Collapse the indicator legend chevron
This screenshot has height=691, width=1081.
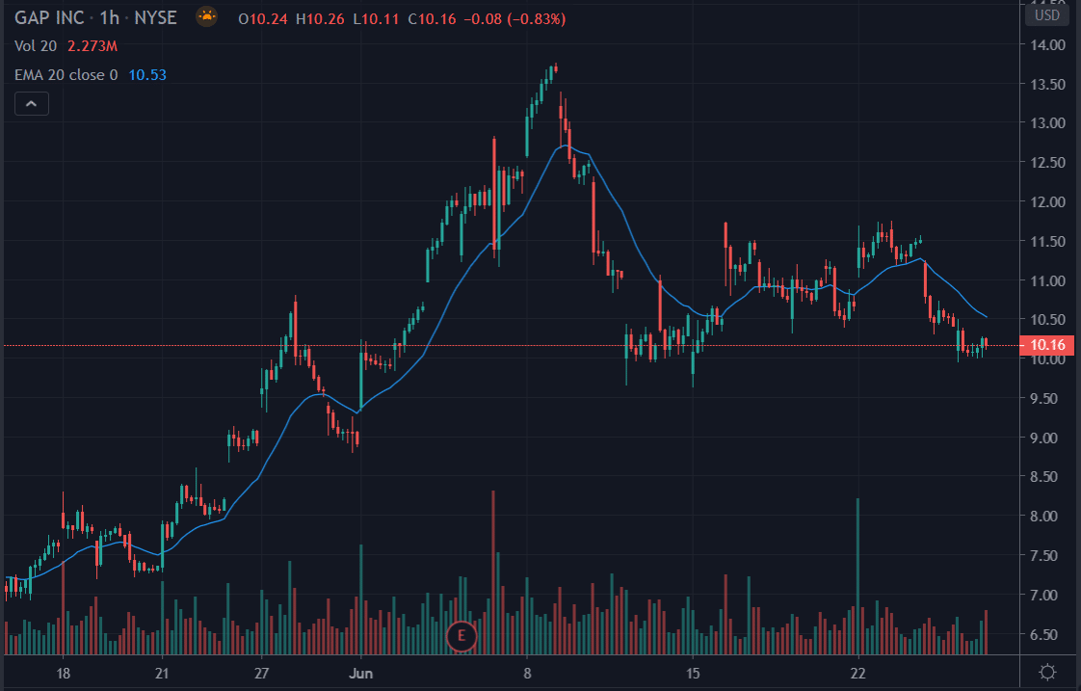coord(32,103)
